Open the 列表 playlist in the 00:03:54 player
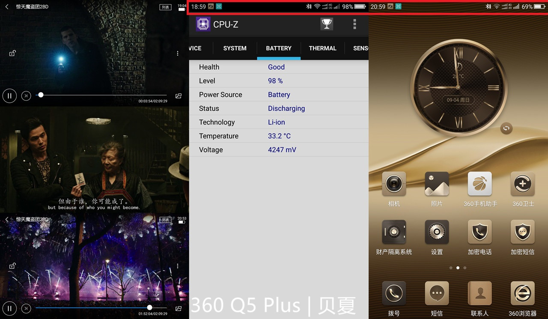The image size is (548, 319). (x=166, y=7)
